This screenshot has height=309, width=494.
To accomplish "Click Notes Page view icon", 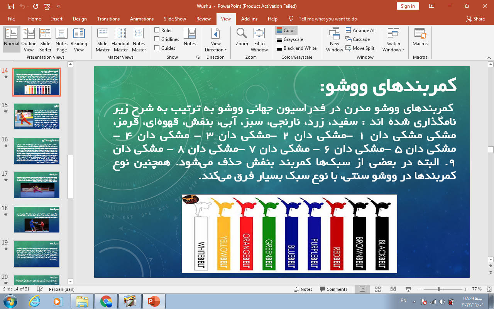I will pyautogui.click(x=62, y=40).
